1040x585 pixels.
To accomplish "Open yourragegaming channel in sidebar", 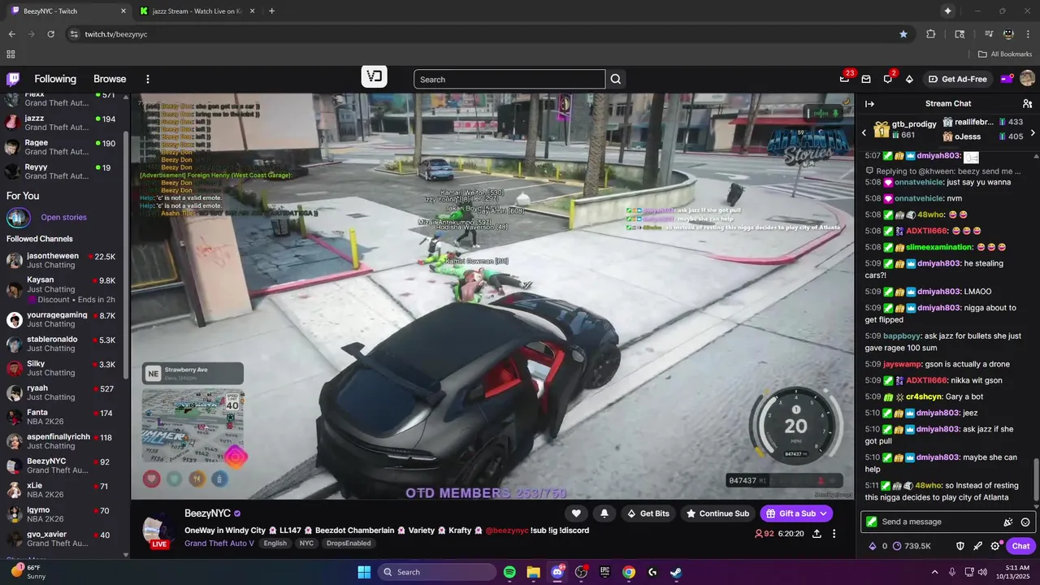I will (x=63, y=320).
